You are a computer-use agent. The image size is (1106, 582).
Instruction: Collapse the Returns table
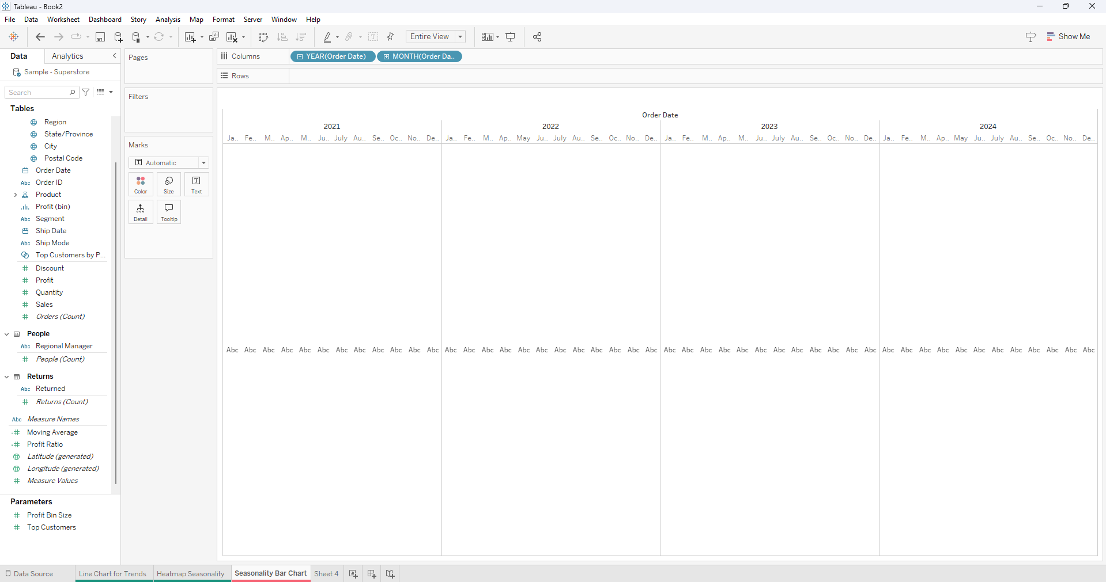[x=7, y=377]
